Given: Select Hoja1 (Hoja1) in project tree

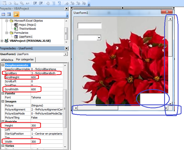Looking at the screenshot, I should (x=28, y=25).
